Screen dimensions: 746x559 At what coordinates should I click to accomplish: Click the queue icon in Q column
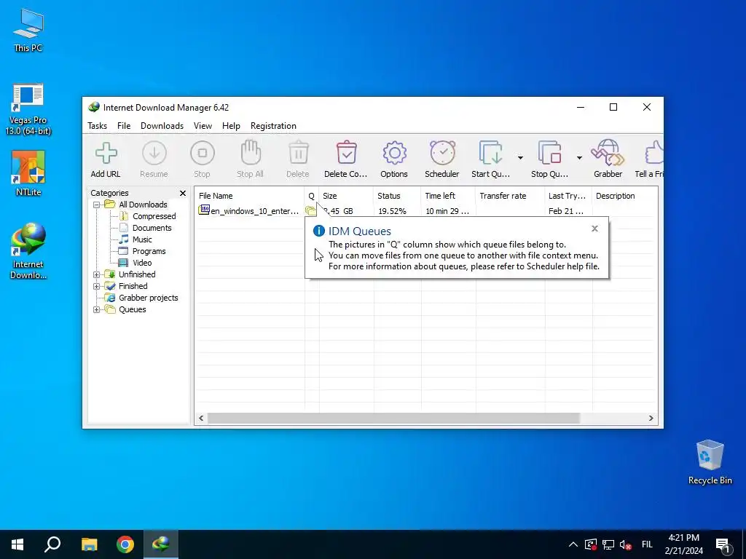pos(310,211)
